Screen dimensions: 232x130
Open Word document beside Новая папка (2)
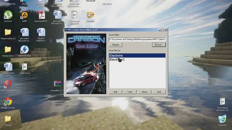25,32
